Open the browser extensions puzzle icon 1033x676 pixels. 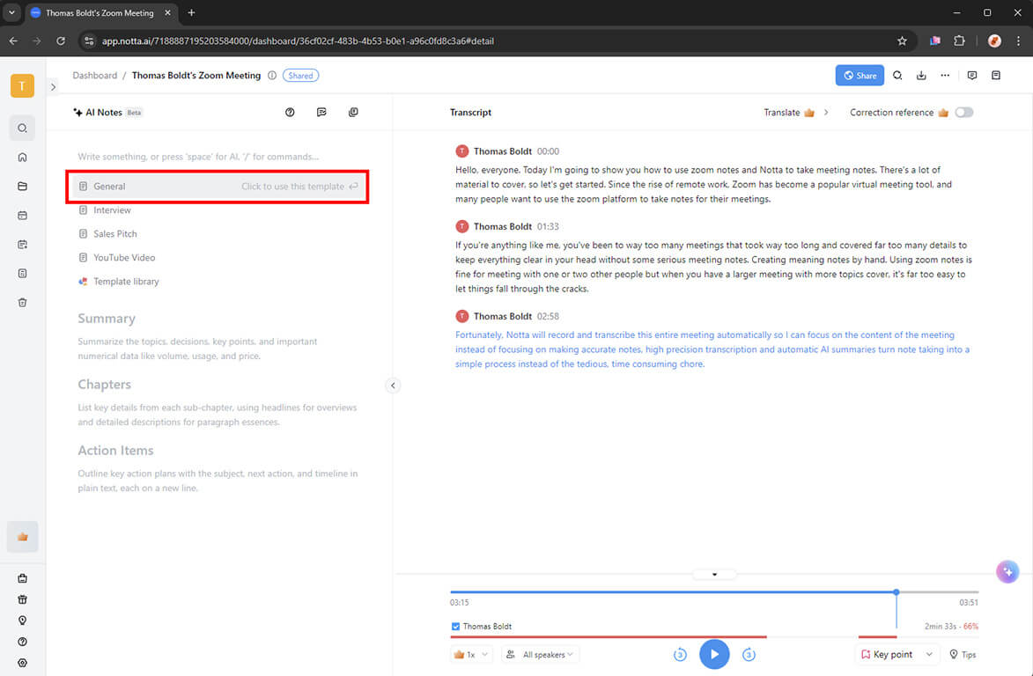pyautogui.click(x=959, y=40)
